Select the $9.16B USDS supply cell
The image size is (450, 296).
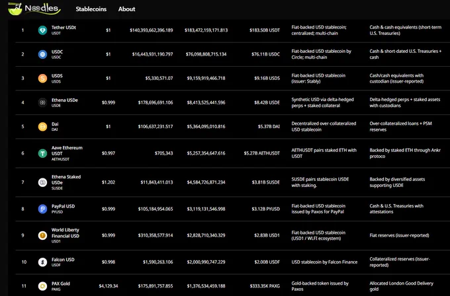pos(267,78)
